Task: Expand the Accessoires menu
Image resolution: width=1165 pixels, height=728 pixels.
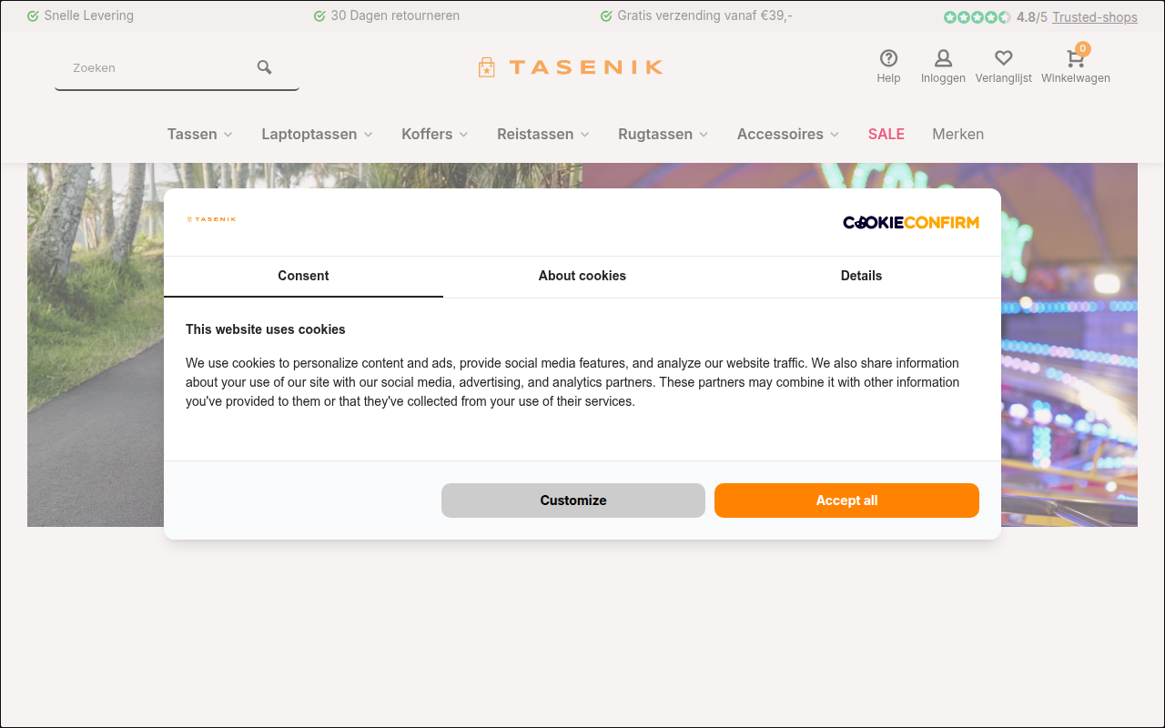Action: pos(788,134)
